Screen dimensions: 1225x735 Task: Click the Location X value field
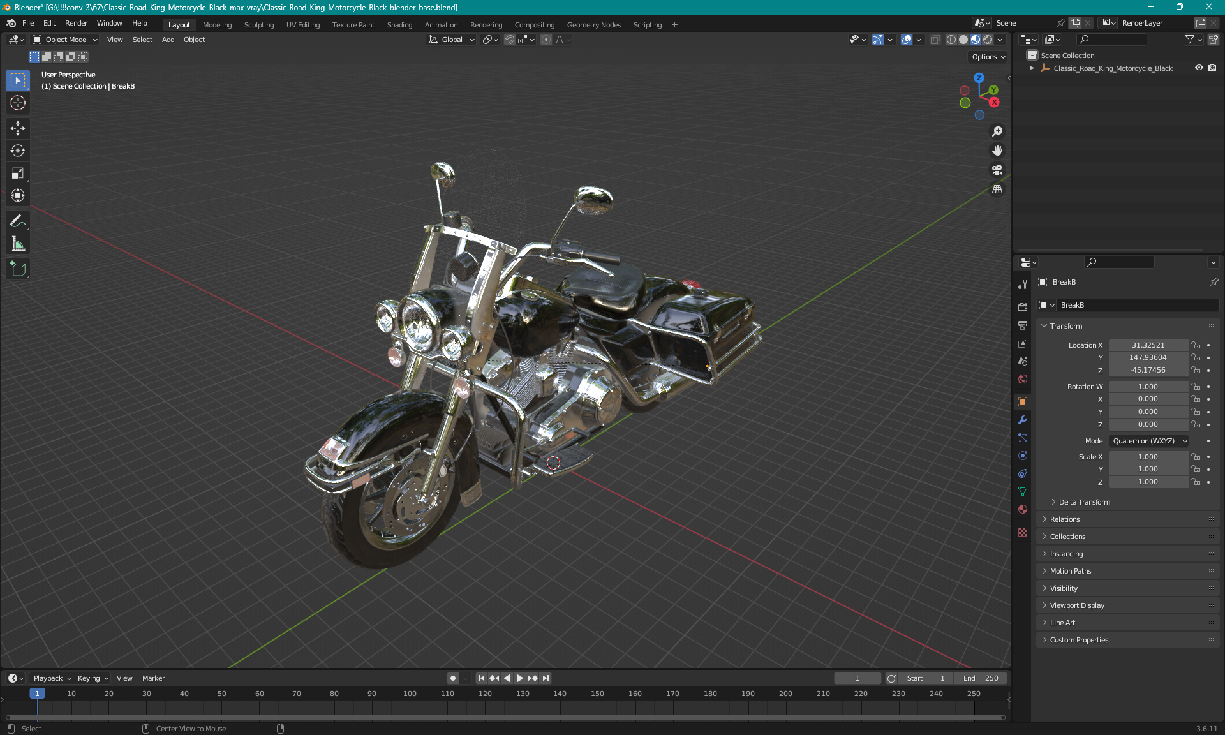1148,345
